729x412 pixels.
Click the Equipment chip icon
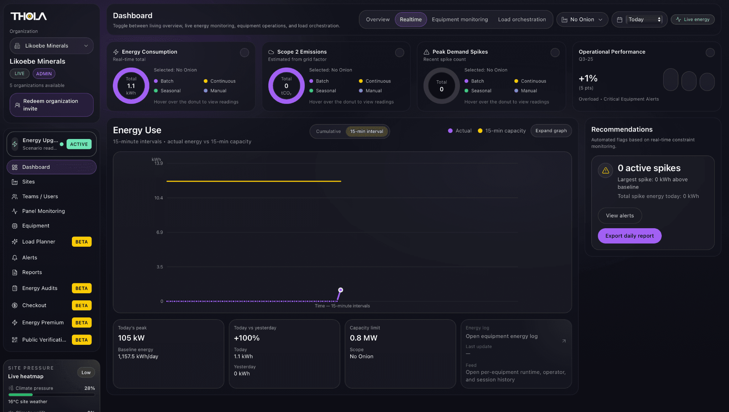click(15, 226)
